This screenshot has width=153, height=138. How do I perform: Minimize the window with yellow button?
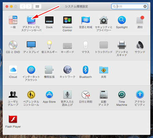pos(11,6)
